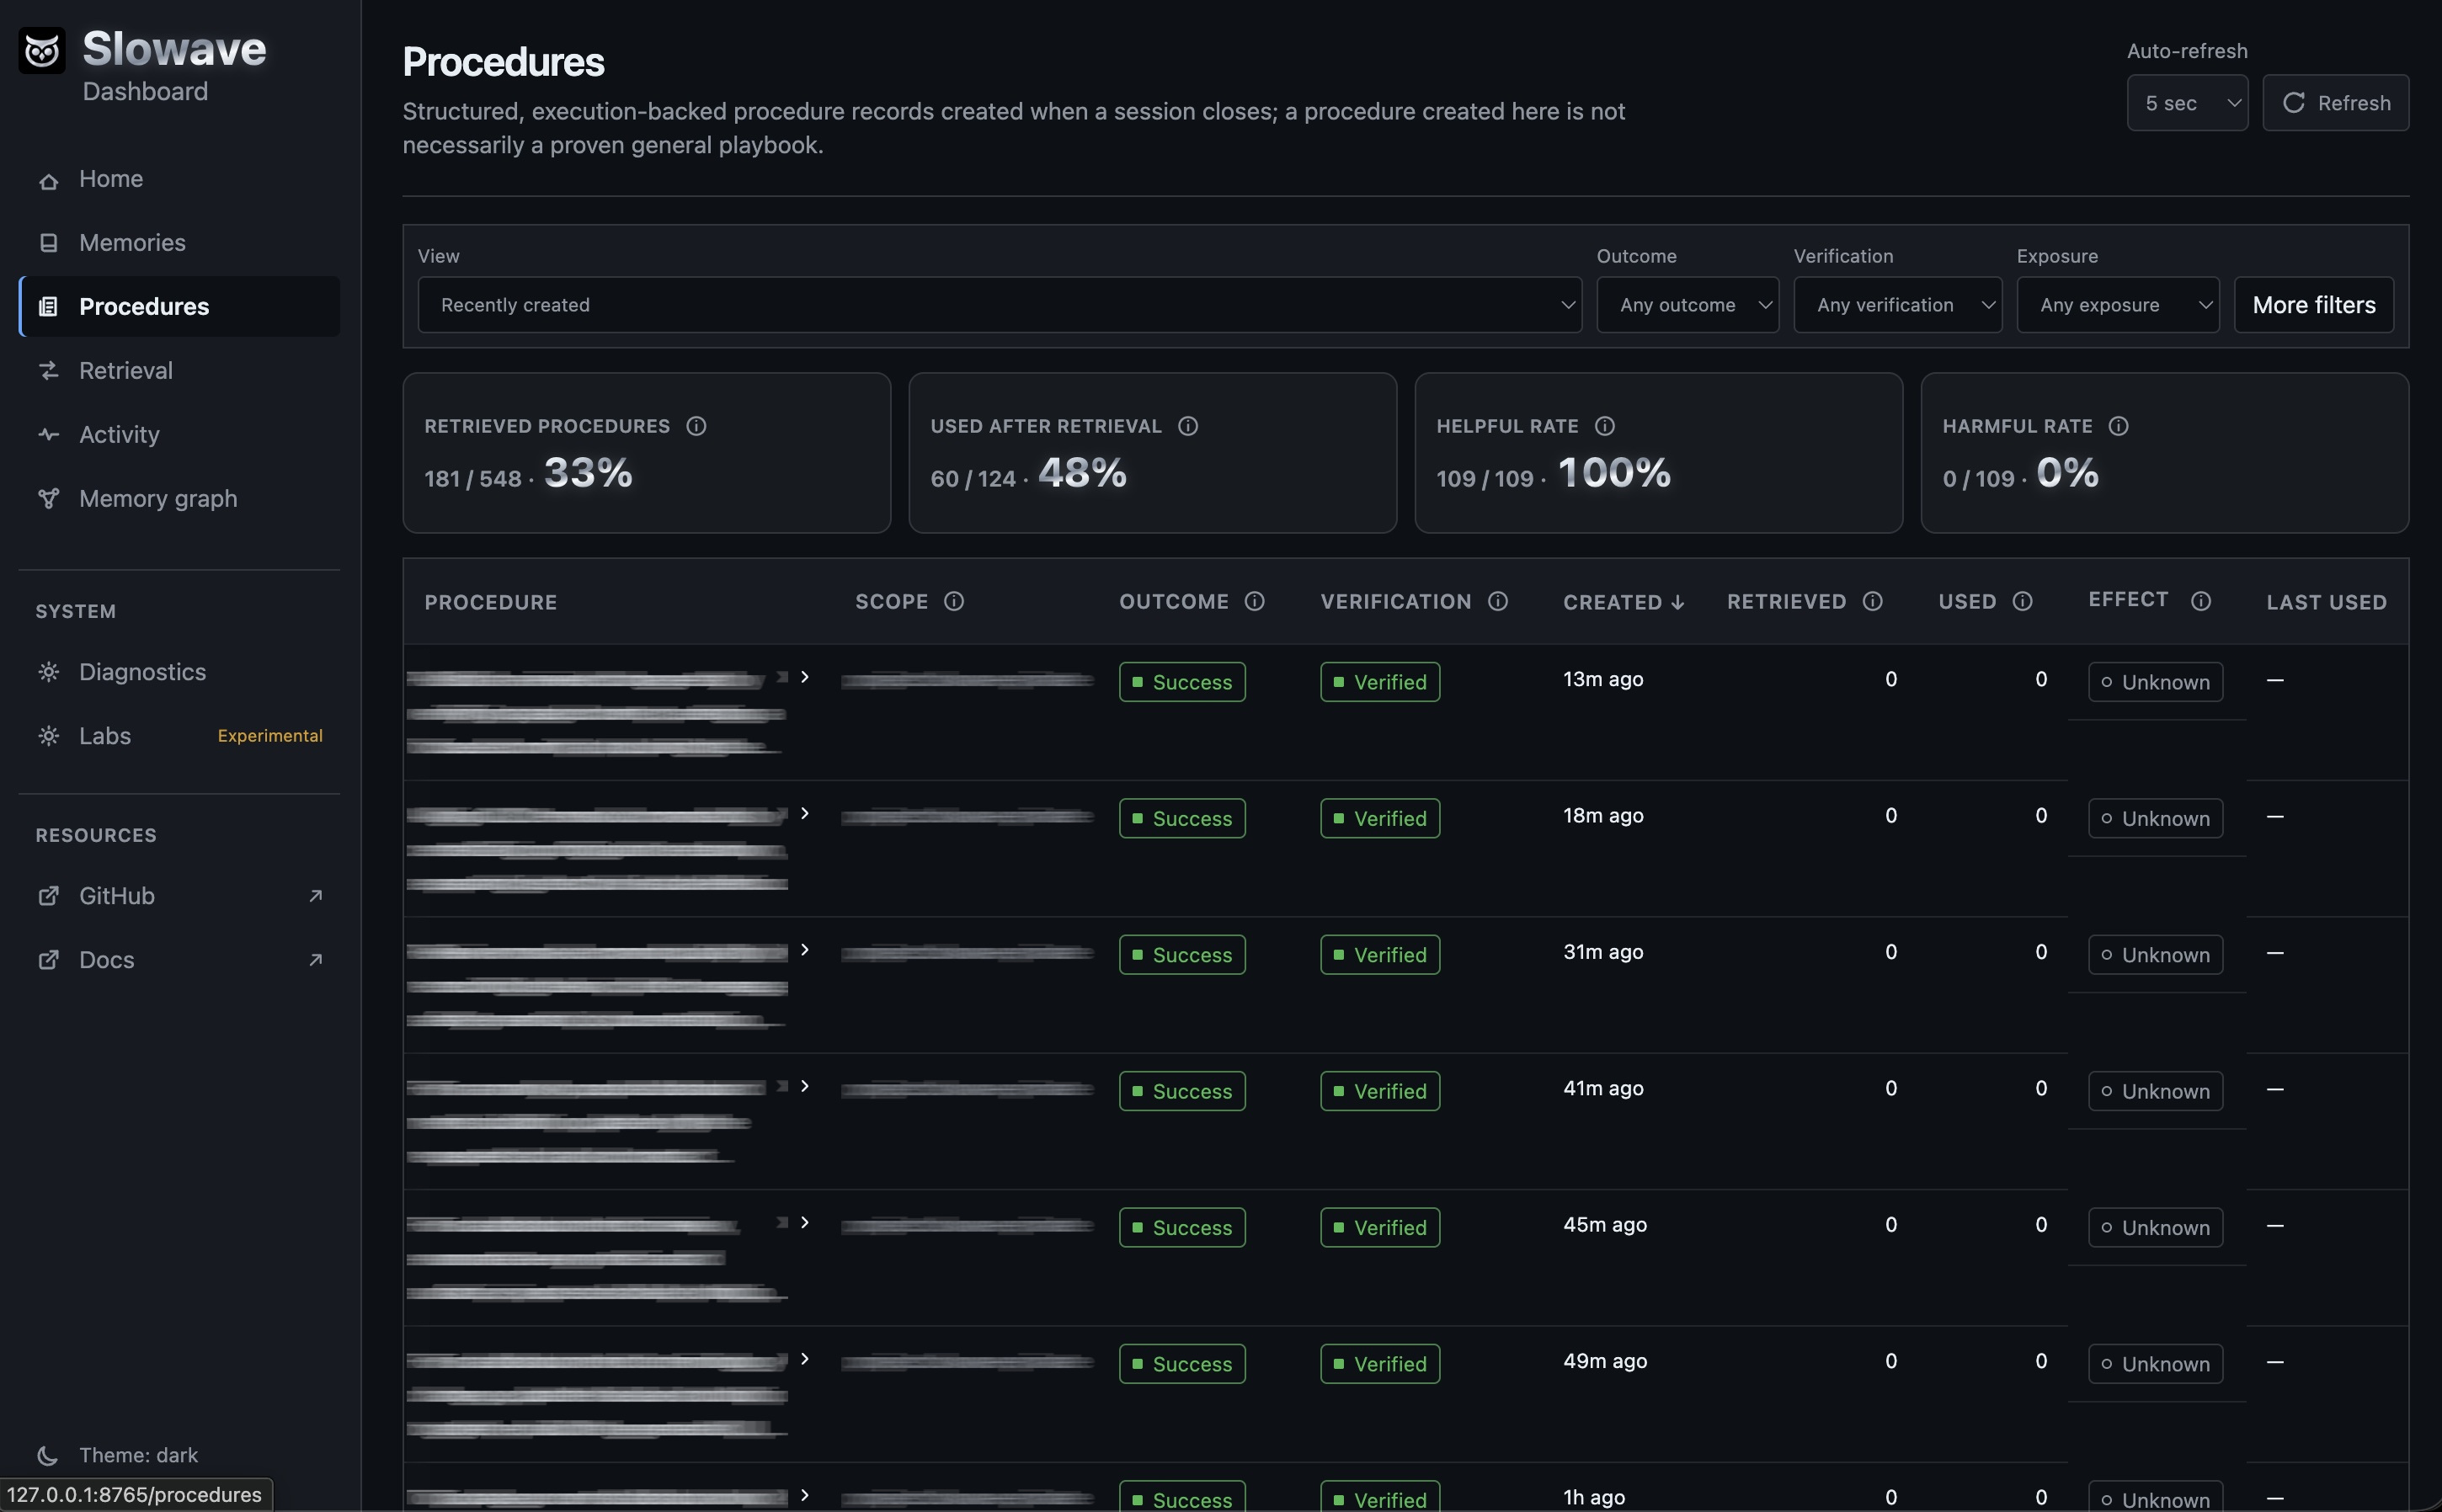2442x1512 pixels.
Task: Open Helpful Rate info tooltip icon
Action: [x=1605, y=426]
